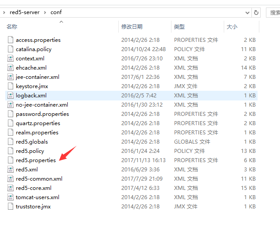This screenshot has height=241, width=280.
Task: Click the date 2014/10/24 22:48
Action: click(143, 49)
